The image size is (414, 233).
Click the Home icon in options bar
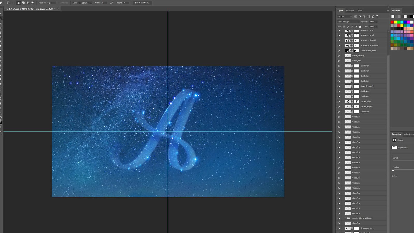pyautogui.click(x=1, y=3)
